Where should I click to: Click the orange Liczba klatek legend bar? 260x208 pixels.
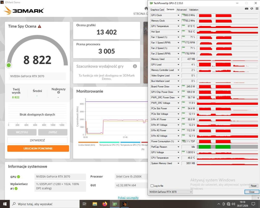[88, 142]
